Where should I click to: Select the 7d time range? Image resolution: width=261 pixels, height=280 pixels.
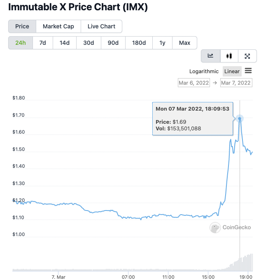[42, 43]
